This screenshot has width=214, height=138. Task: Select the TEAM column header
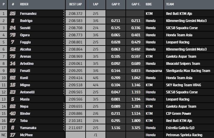tap(170, 4)
